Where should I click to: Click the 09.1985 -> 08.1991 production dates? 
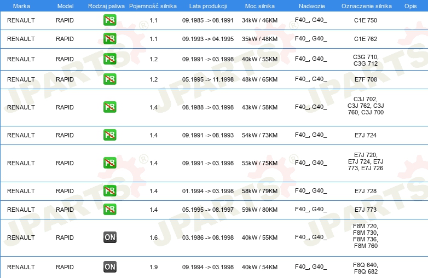pyautogui.click(x=208, y=20)
